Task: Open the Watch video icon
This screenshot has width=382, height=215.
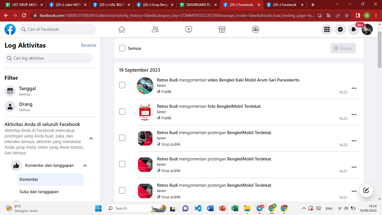Action: (x=189, y=29)
